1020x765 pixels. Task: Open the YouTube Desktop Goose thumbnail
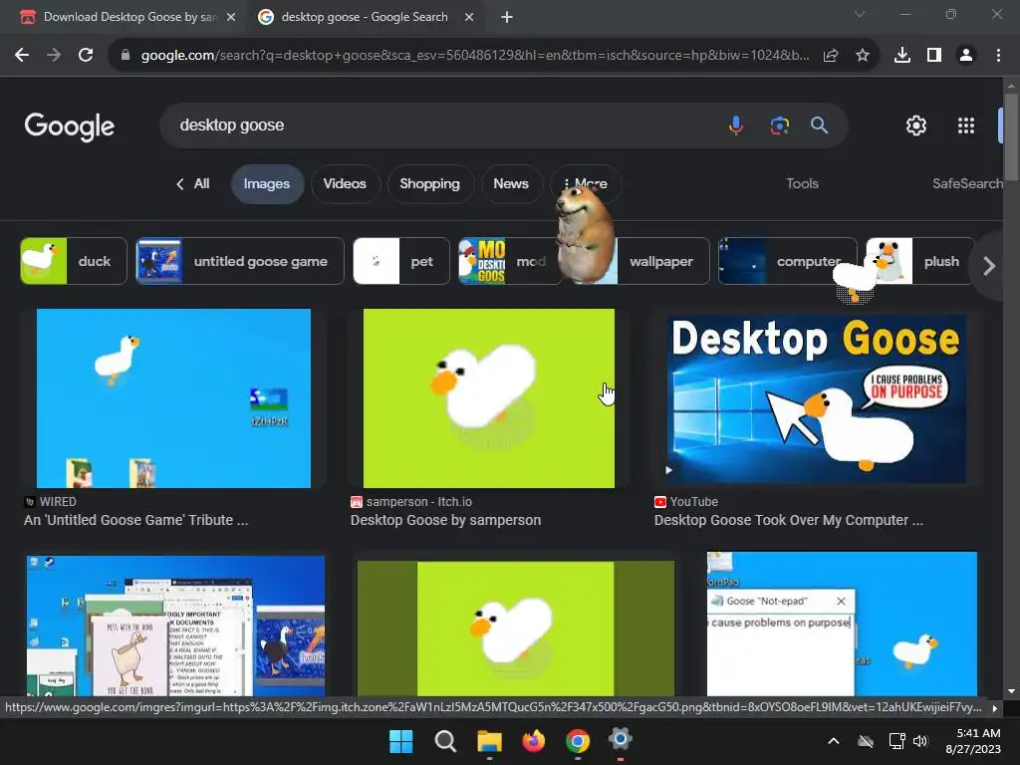point(817,398)
